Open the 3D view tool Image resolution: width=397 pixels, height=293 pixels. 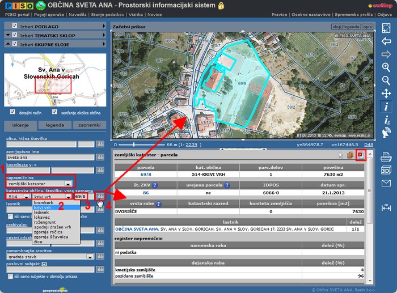386,169
